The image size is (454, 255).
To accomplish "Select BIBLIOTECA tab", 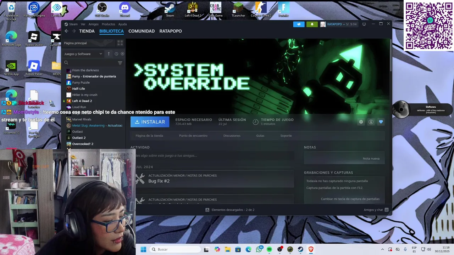I will click(111, 31).
